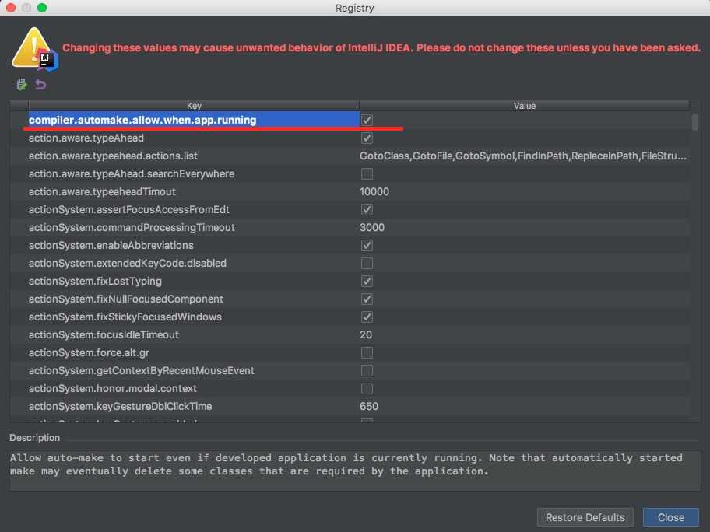
Task: Enable actionSystem.extendedKeyCode.disabled checkbox
Action: [367, 264]
